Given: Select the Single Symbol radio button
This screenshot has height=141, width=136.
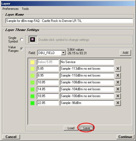Looking at the screenshot, I should 22,40.
